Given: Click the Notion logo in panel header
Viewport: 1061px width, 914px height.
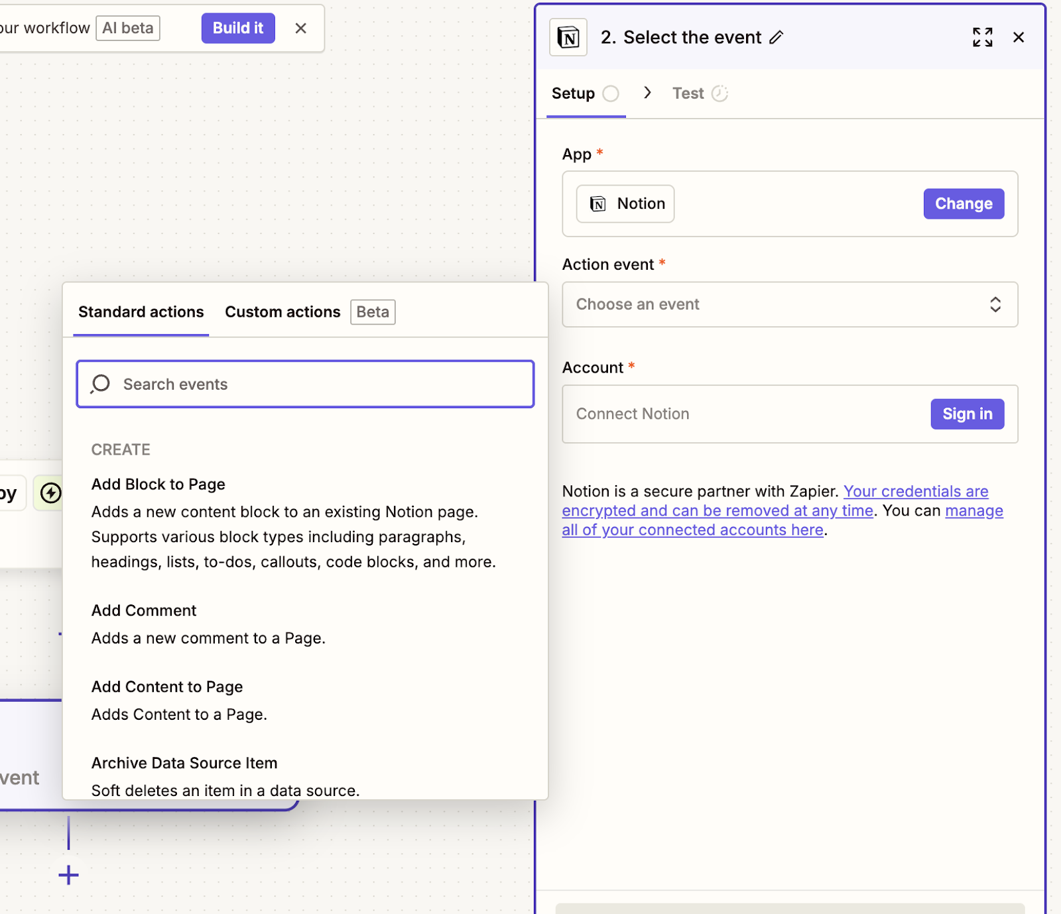Looking at the screenshot, I should 568,38.
